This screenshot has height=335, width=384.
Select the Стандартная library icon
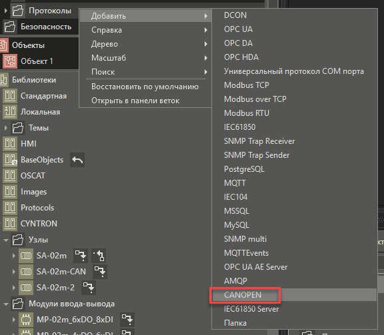pyautogui.click(x=10, y=96)
